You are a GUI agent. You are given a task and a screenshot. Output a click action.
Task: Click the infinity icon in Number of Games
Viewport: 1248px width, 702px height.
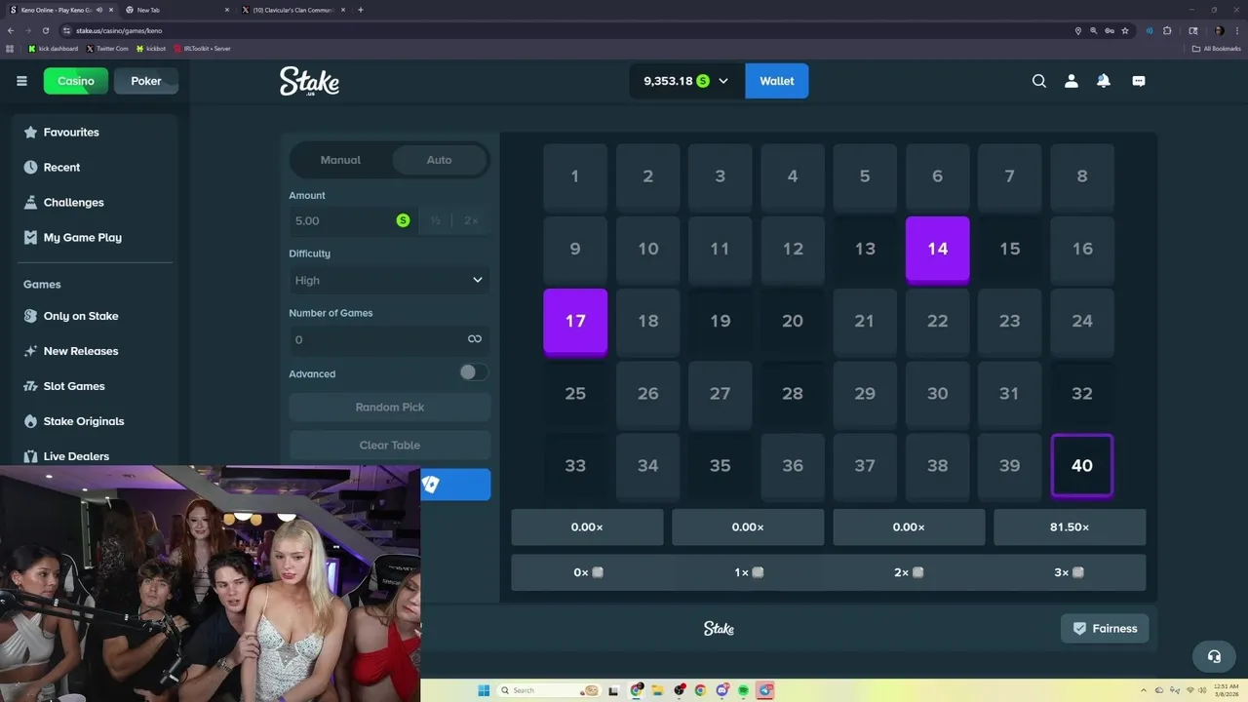(x=475, y=339)
